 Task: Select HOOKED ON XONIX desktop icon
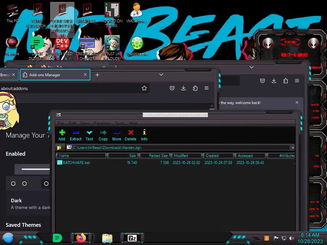pos(112,15)
